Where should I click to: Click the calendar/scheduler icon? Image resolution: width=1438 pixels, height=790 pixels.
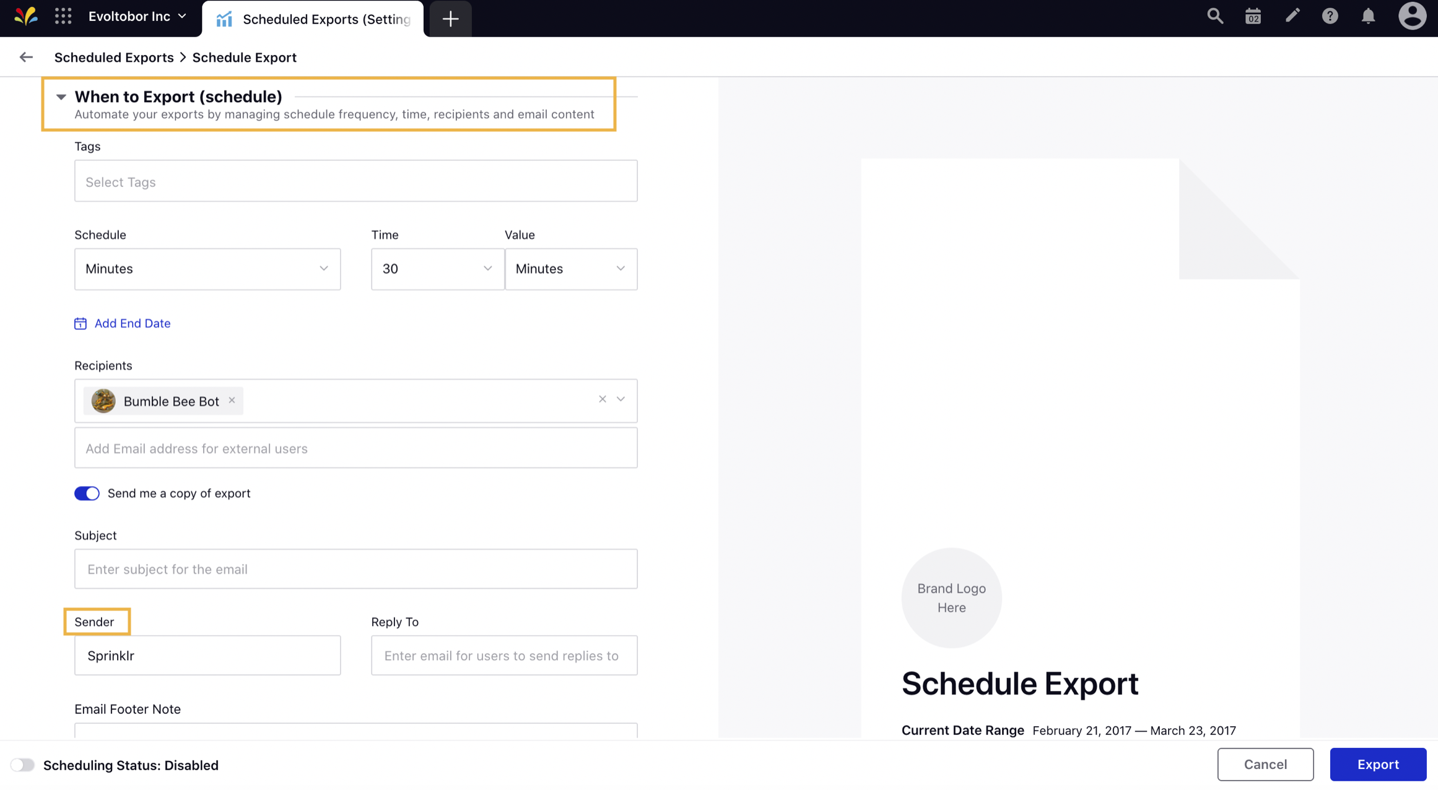[1253, 17]
